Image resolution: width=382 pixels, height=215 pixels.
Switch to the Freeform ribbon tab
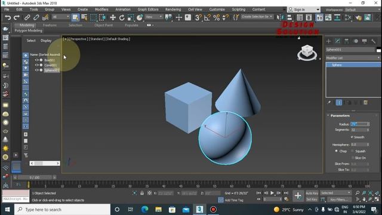point(50,25)
